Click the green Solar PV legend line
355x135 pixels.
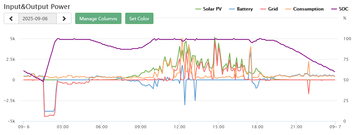pyautogui.click(x=198, y=9)
